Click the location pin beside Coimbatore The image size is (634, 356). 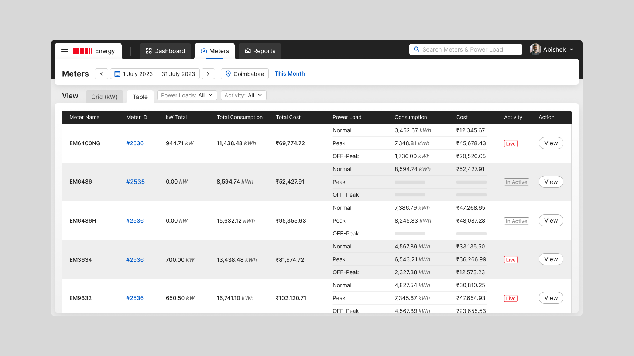(229, 74)
